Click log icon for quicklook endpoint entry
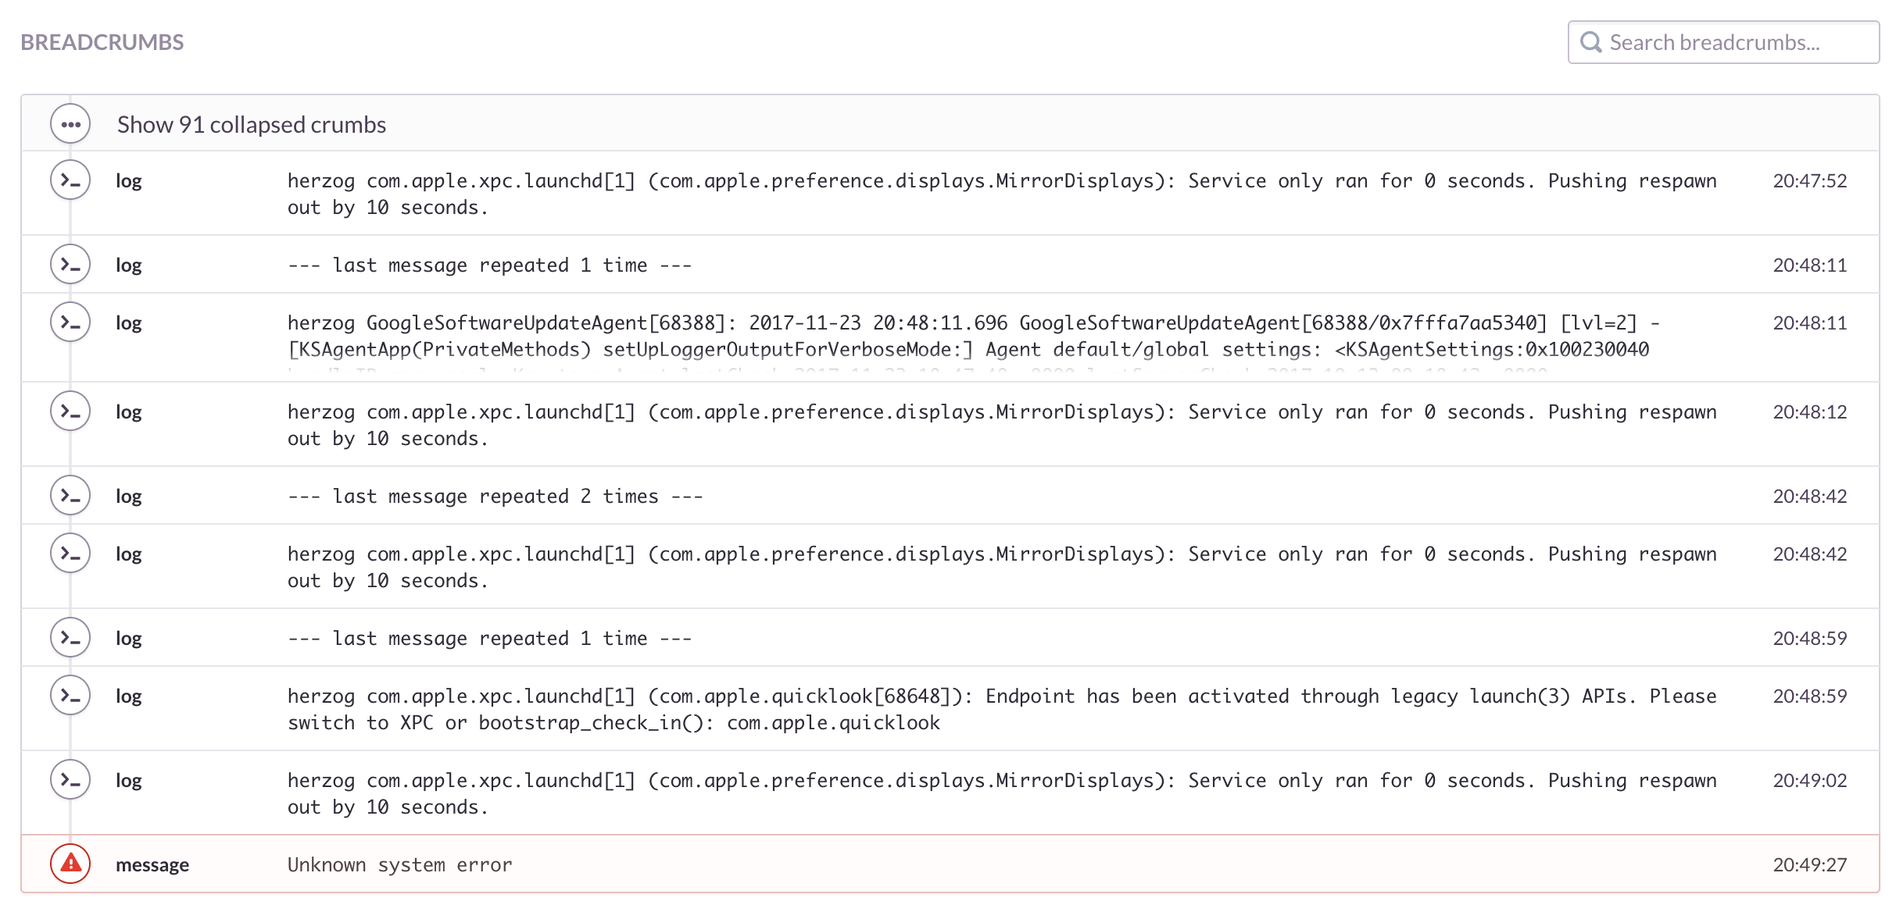The height and width of the screenshot is (912, 1896). [70, 696]
